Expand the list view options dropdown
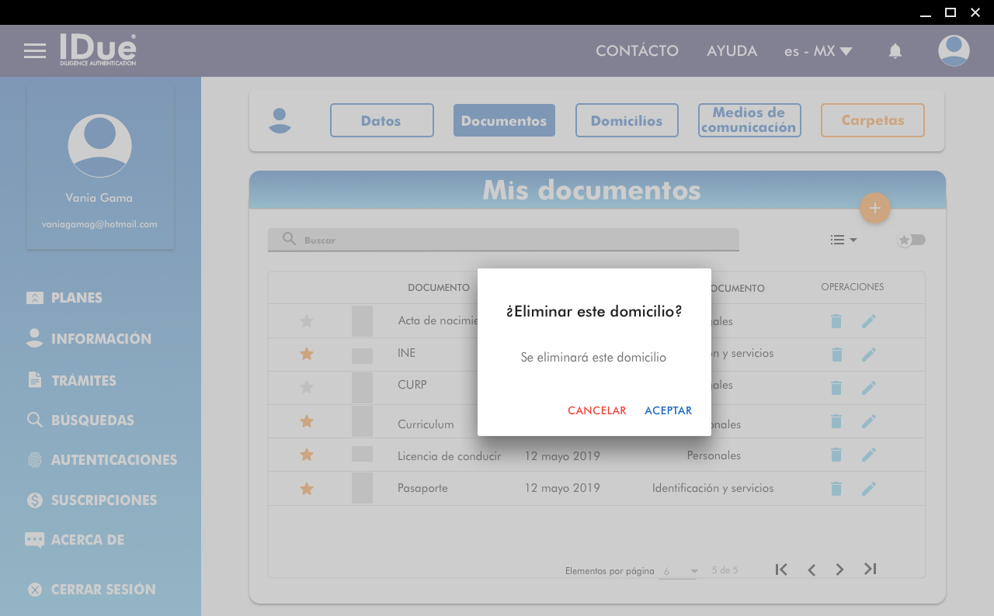The width and height of the screenshot is (994, 616). click(x=843, y=240)
